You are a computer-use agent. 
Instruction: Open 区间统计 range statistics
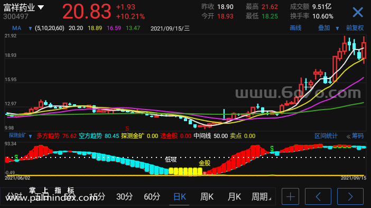pos(326,136)
